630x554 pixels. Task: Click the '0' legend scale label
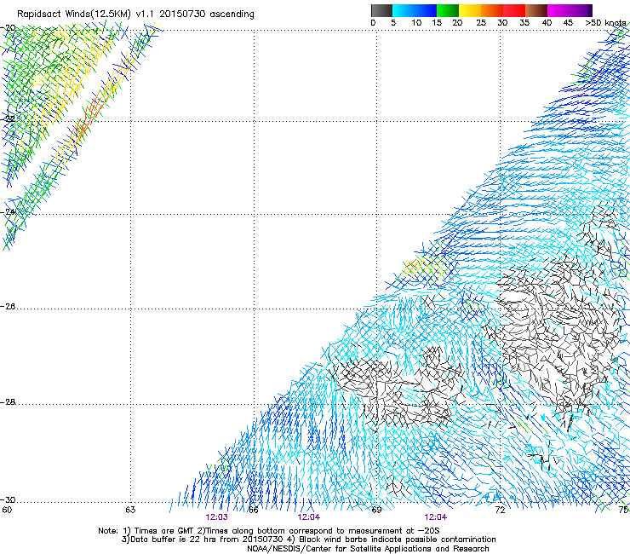(x=373, y=23)
